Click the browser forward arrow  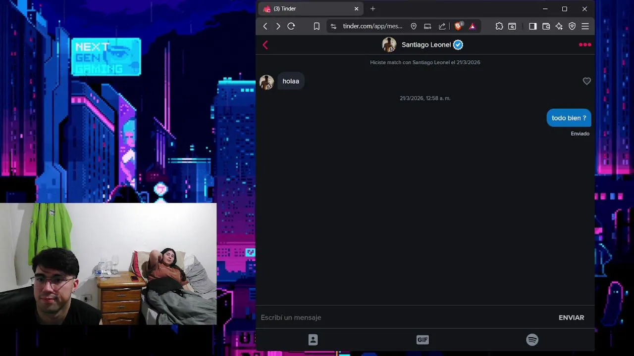(x=278, y=26)
